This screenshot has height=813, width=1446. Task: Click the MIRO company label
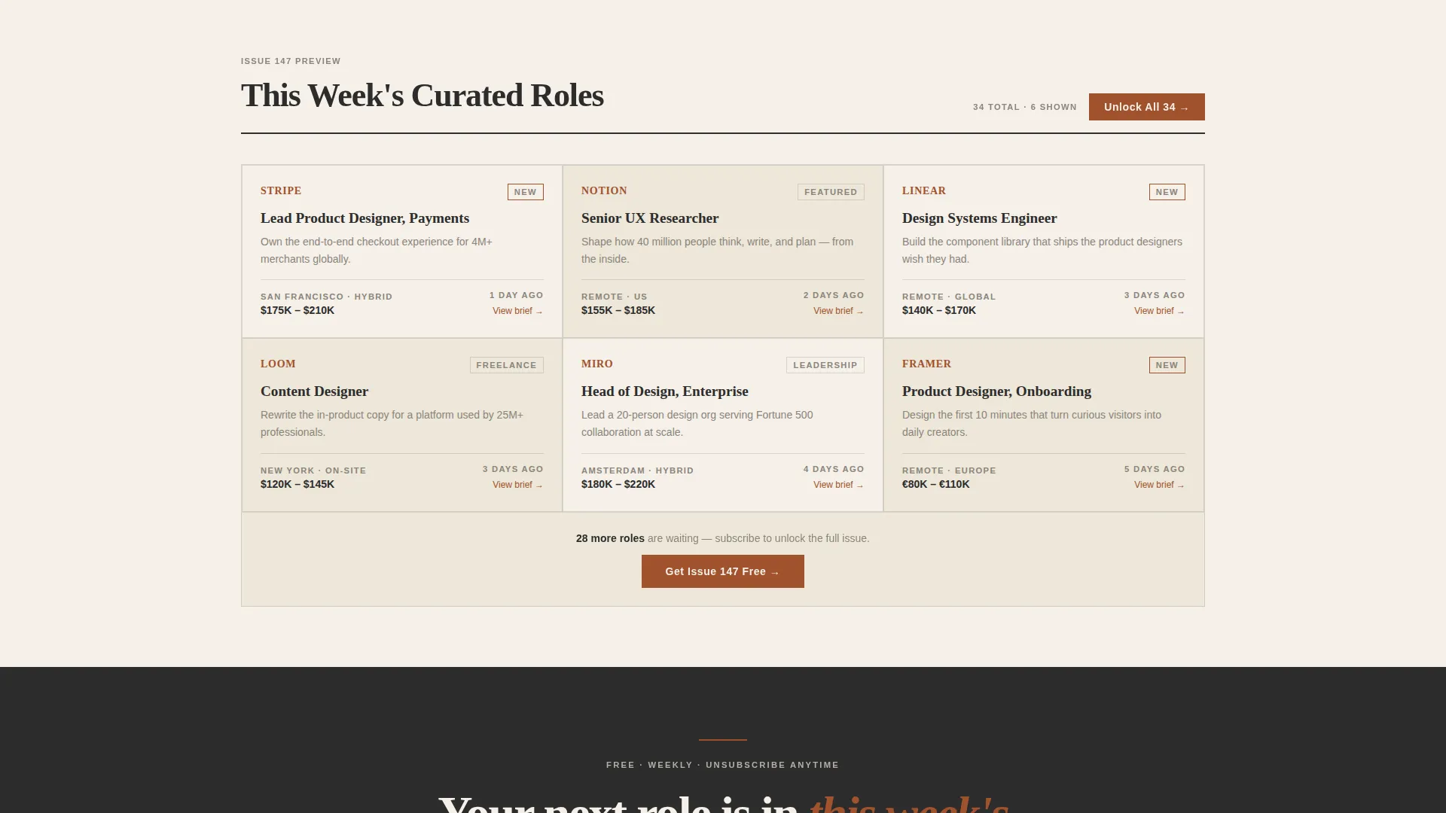click(x=597, y=364)
